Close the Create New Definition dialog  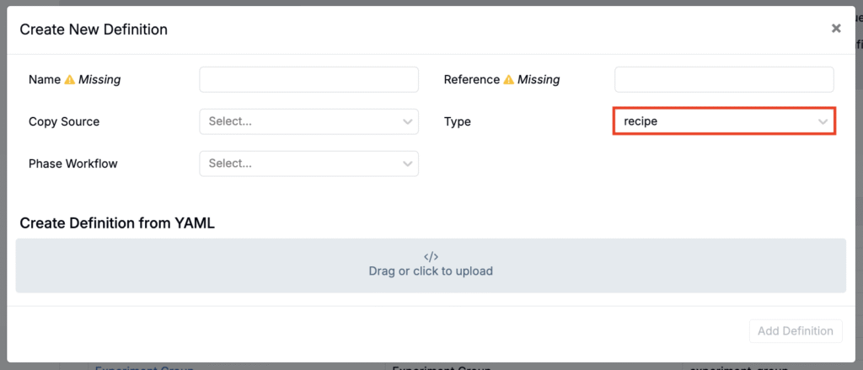coord(836,29)
